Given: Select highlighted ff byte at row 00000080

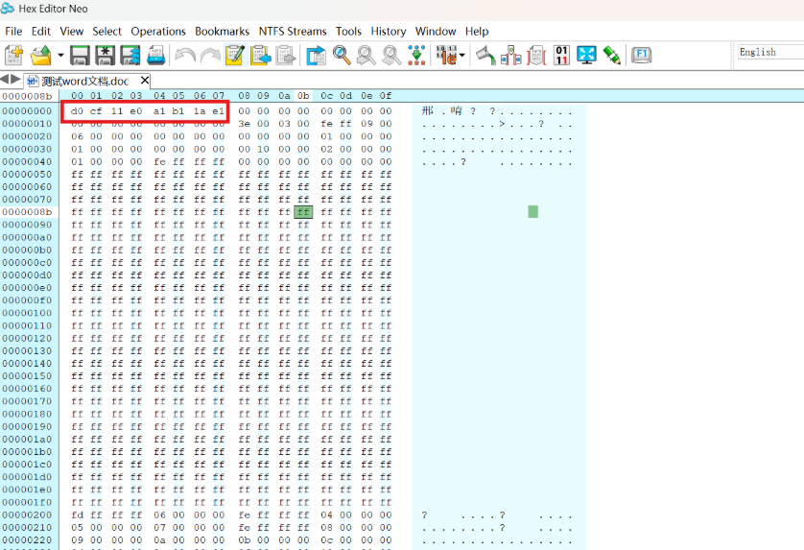Looking at the screenshot, I should tap(303, 211).
